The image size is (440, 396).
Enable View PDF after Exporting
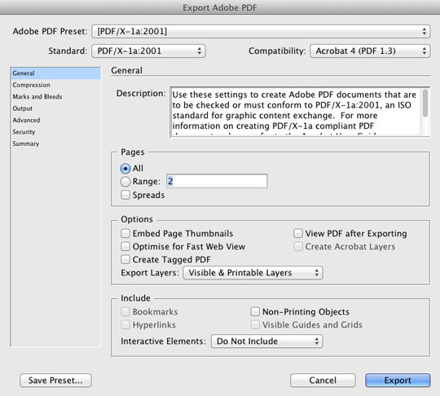click(298, 233)
